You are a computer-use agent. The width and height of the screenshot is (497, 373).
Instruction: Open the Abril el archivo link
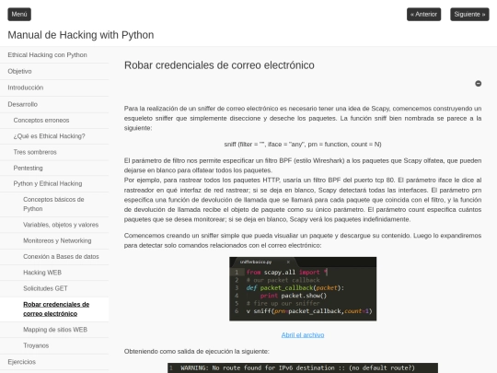pos(303,335)
